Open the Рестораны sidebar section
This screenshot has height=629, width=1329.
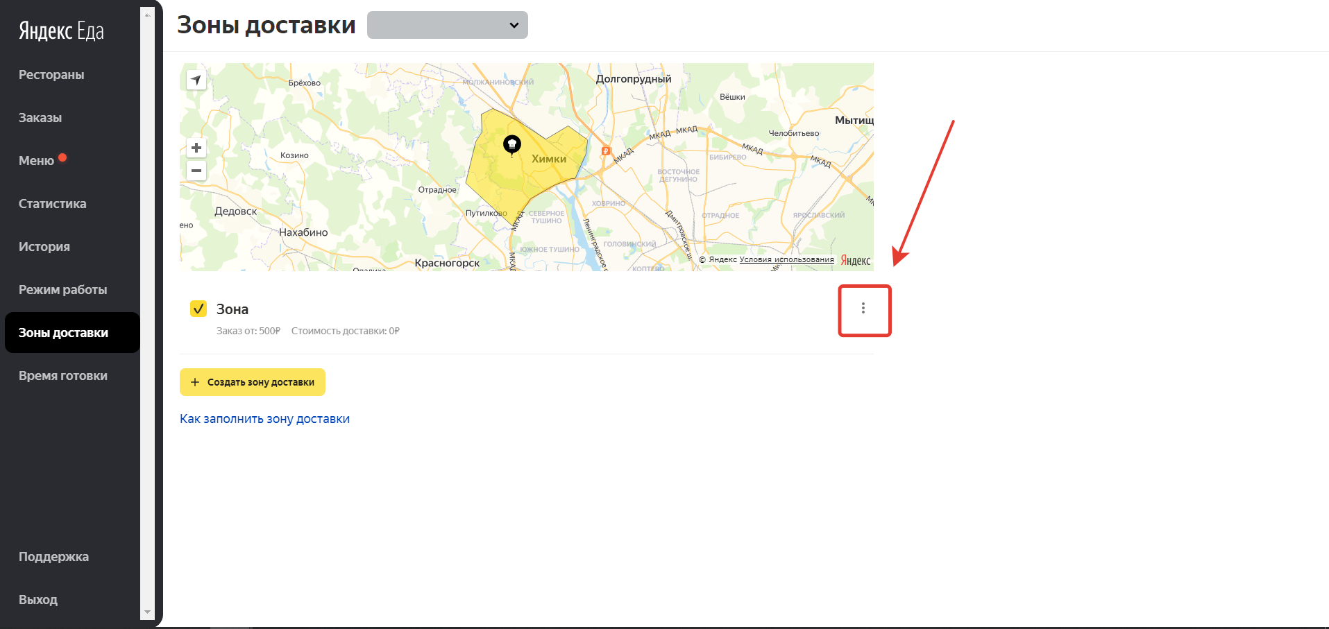pos(51,75)
